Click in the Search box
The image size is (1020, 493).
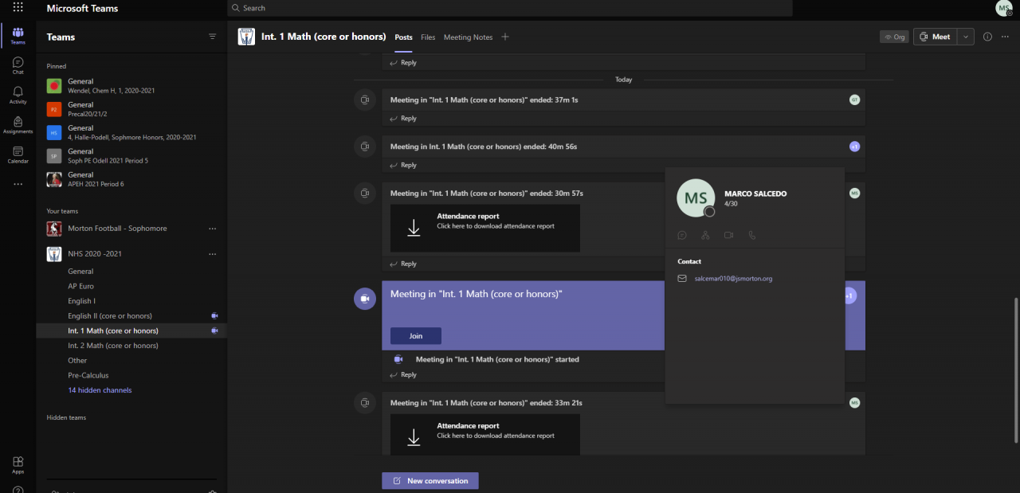point(510,8)
